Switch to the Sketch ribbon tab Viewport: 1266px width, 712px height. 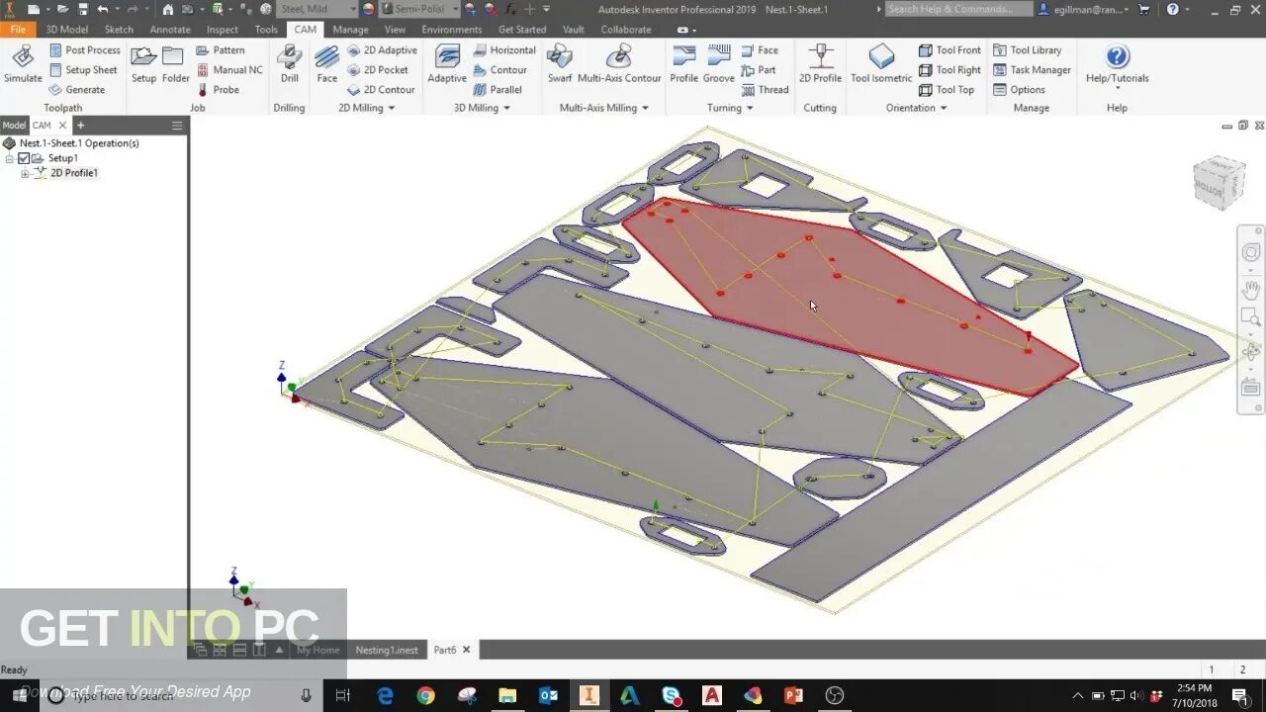point(119,30)
